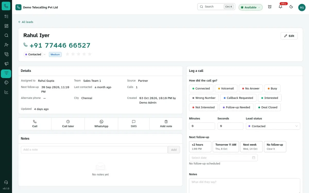Screen dimensions: 309x193
Task: Open the Select date picker field
Action: [x=223, y=157]
